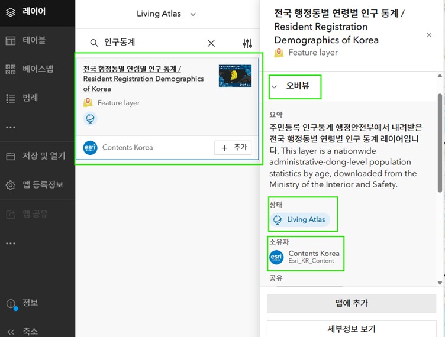Click the 요약 summary label
Screen dimensions: 445x337
point(276,115)
